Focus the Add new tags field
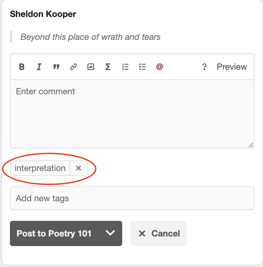Image resolution: width=263 pixels, height=267 pixels. 132,198
